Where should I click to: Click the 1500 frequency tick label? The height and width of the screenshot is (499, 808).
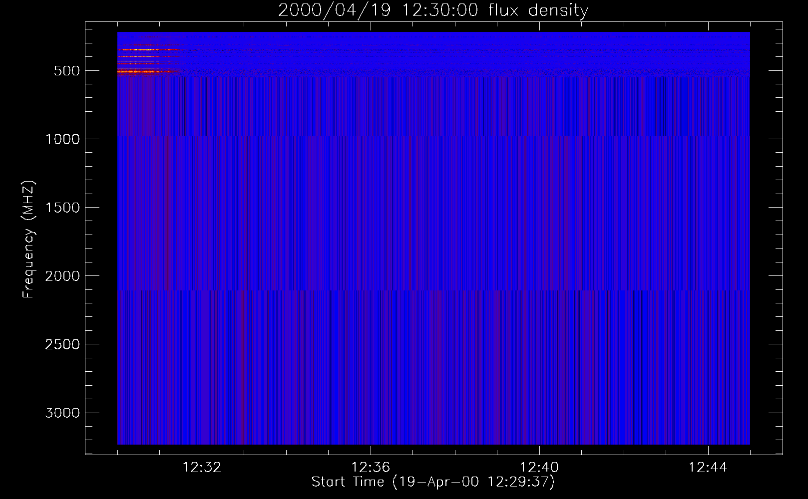pyautogui.click(x=62, y=208)
